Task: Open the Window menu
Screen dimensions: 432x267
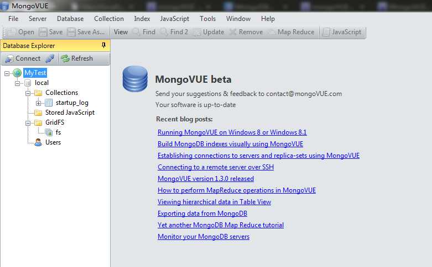Action: [x=238, y=19]
